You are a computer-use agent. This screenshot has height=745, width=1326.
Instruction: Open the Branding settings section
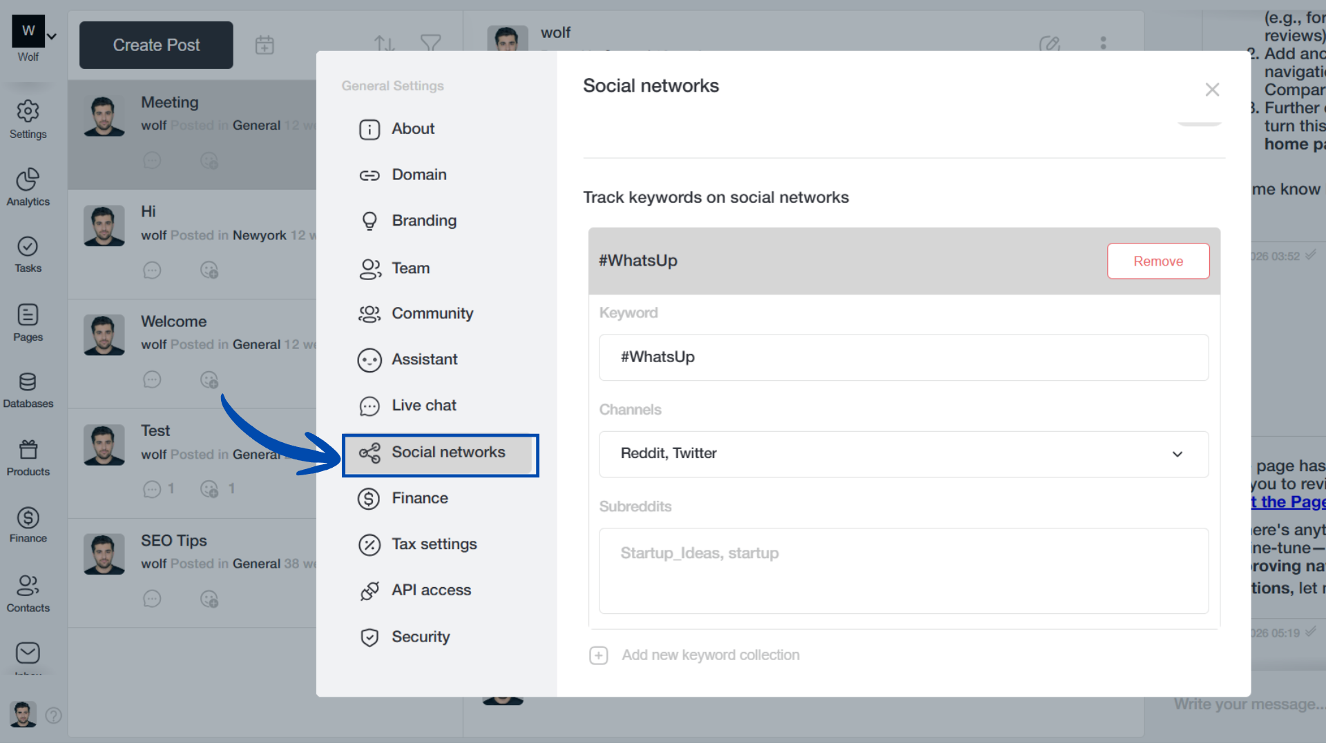coord(424,221)
